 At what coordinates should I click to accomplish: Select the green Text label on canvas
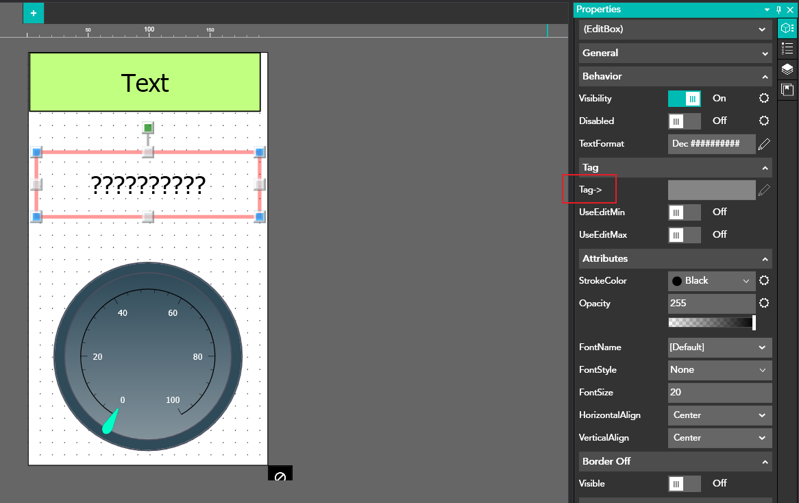click(x=145, y=82)
